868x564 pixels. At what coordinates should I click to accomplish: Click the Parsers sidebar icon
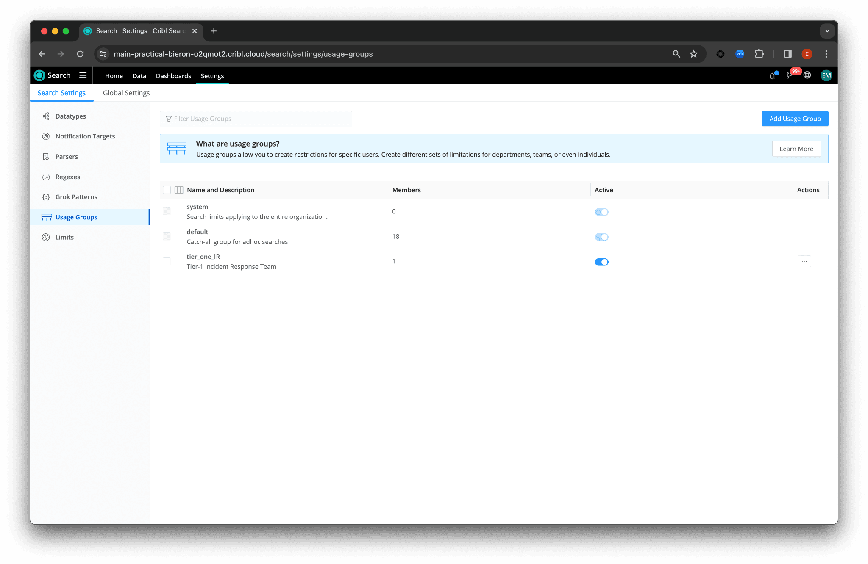46,157
